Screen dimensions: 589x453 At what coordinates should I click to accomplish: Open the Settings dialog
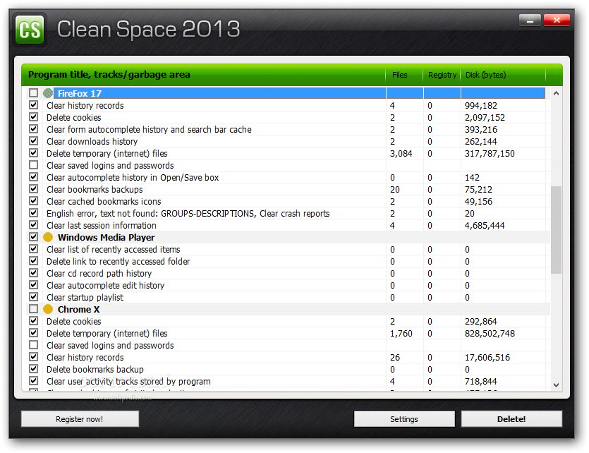pos(404,419)
